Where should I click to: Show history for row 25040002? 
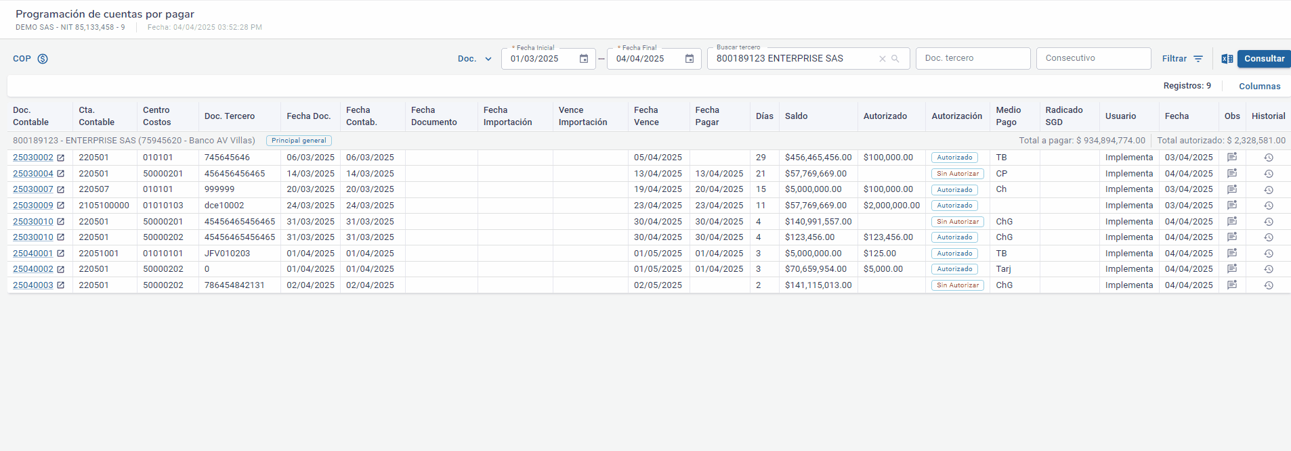[1269, 269]
